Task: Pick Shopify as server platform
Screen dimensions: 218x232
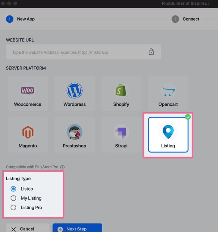Action: coord(121,93)
